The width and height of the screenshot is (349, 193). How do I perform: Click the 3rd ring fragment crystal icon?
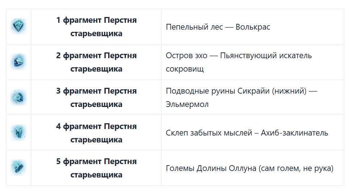tap(18, 97)
